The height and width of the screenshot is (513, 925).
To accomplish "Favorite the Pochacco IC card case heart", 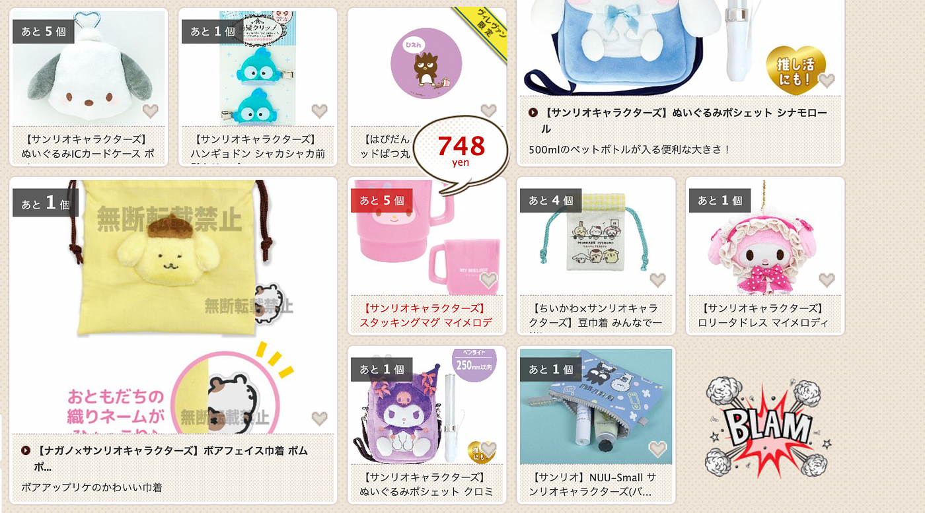I will (x=151, y=111).
